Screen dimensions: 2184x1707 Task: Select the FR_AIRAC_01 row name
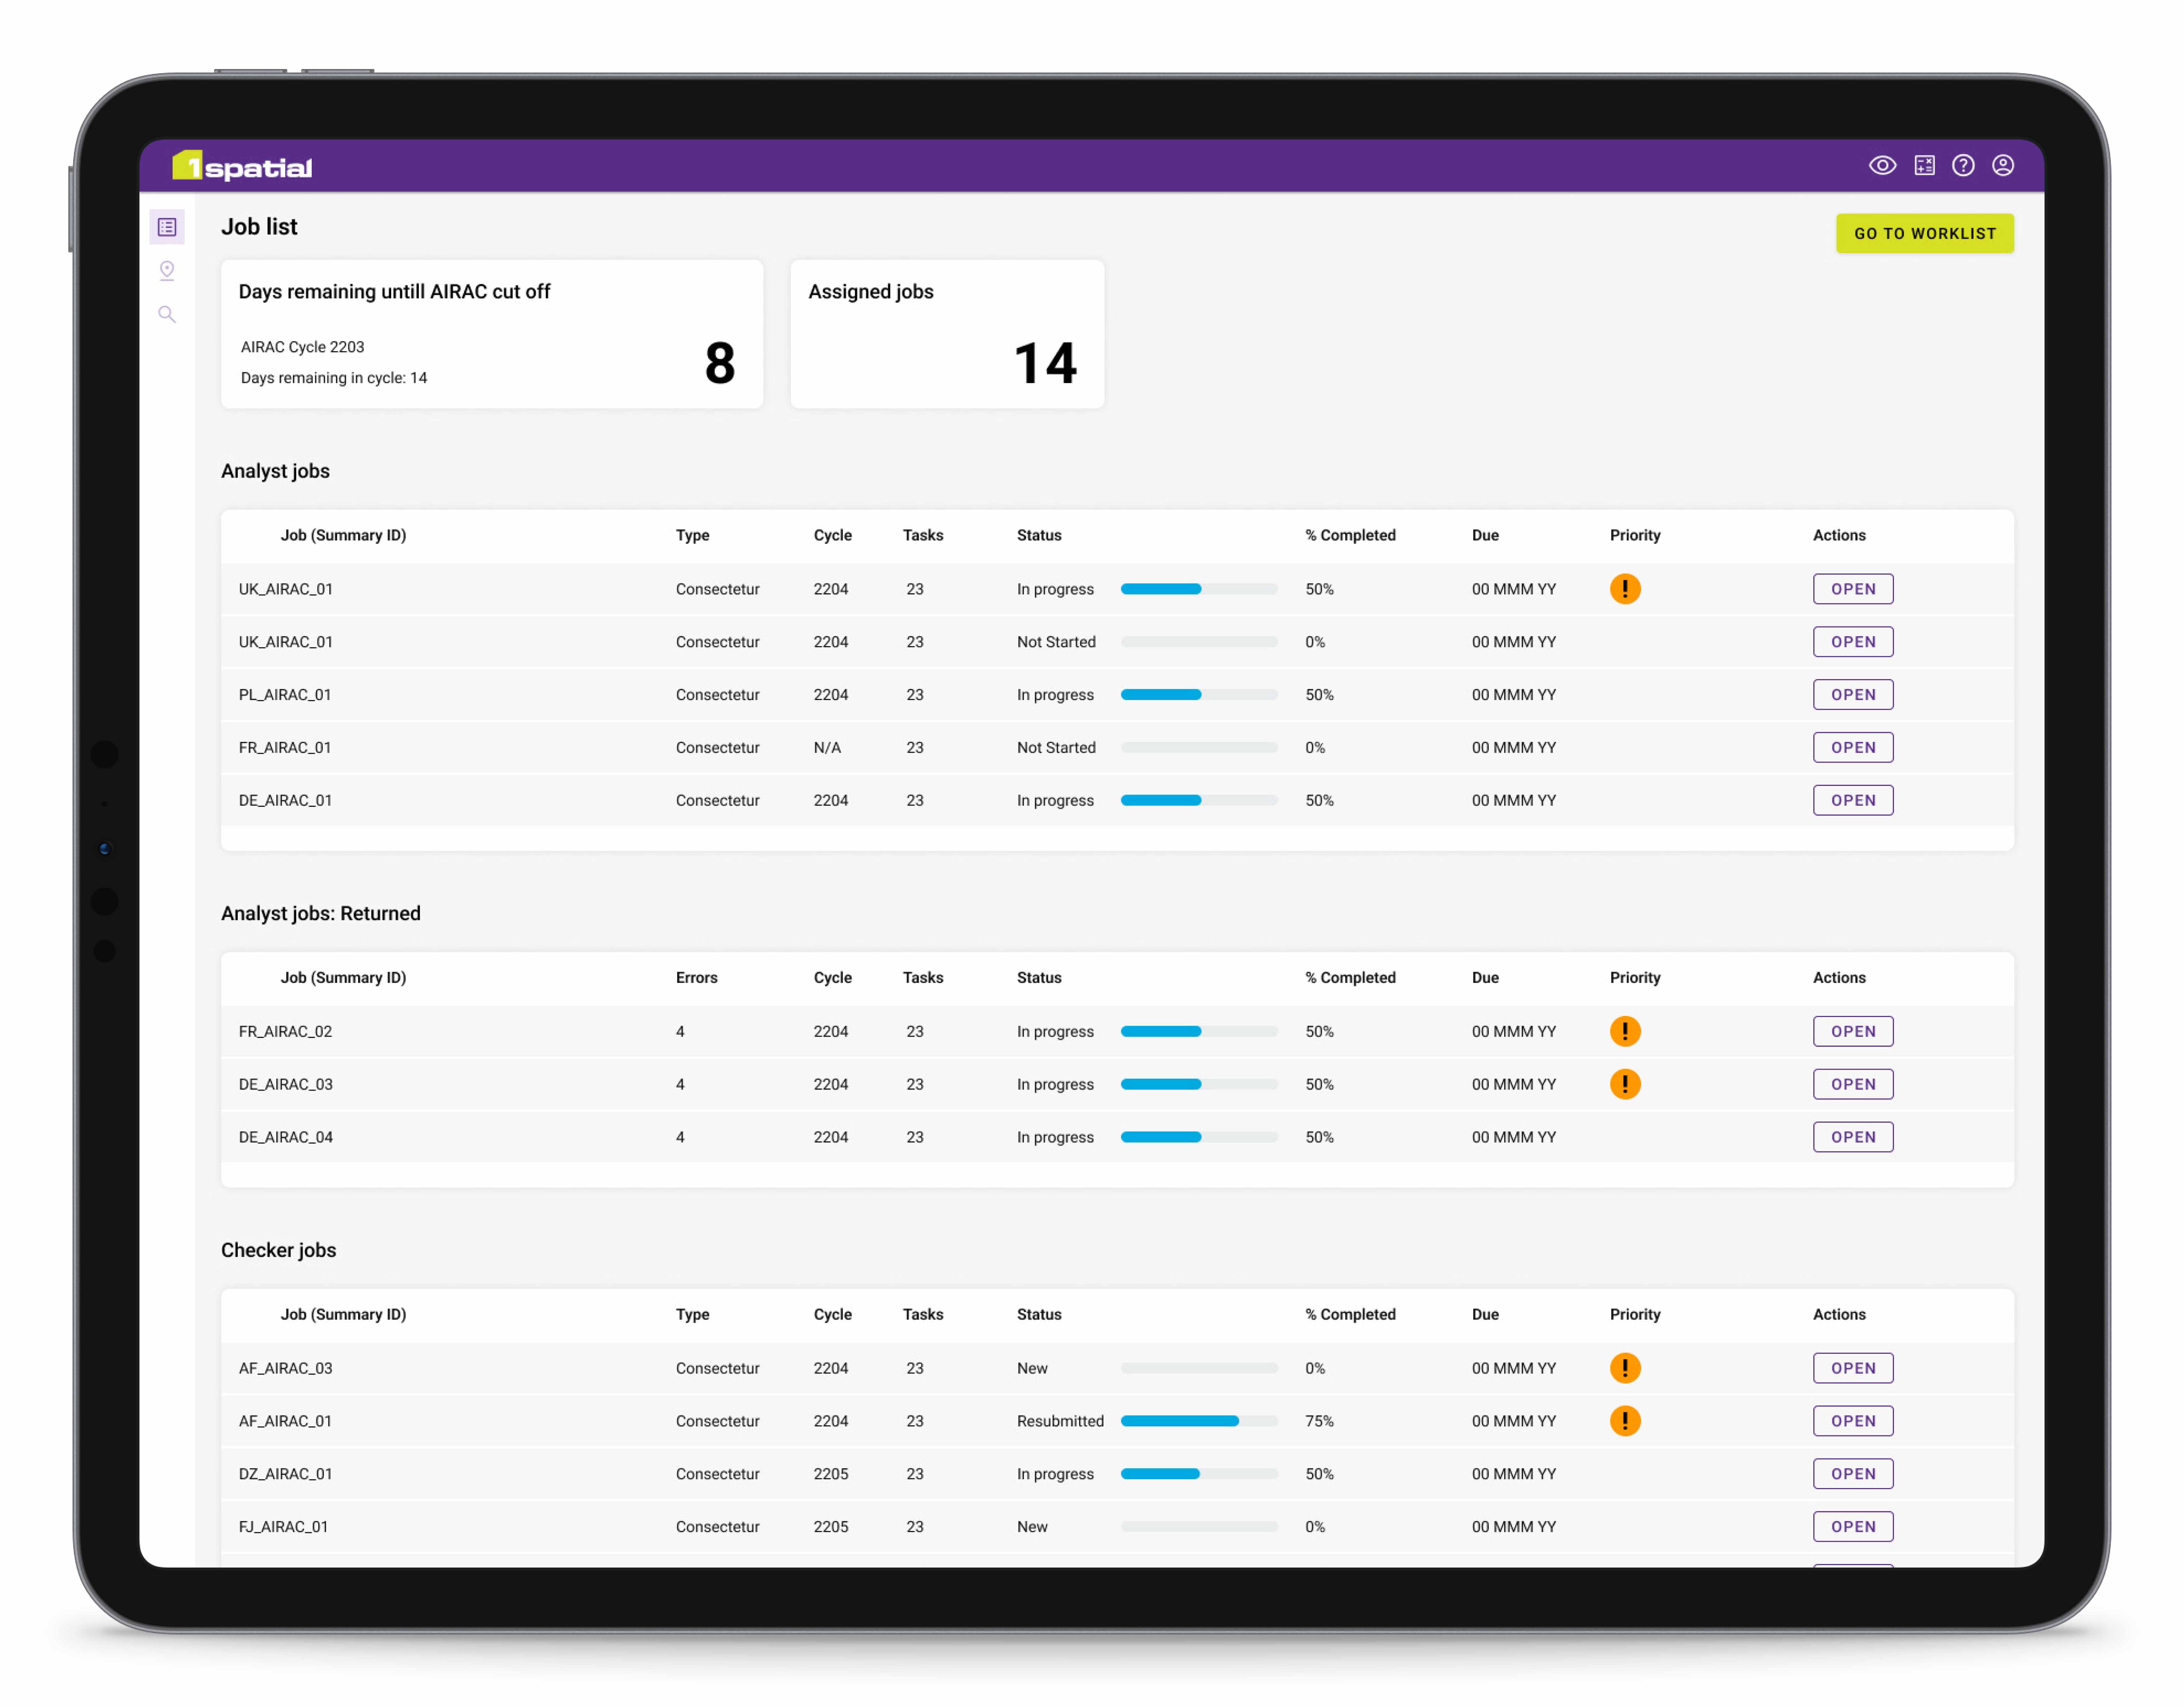tap(285, 748)
